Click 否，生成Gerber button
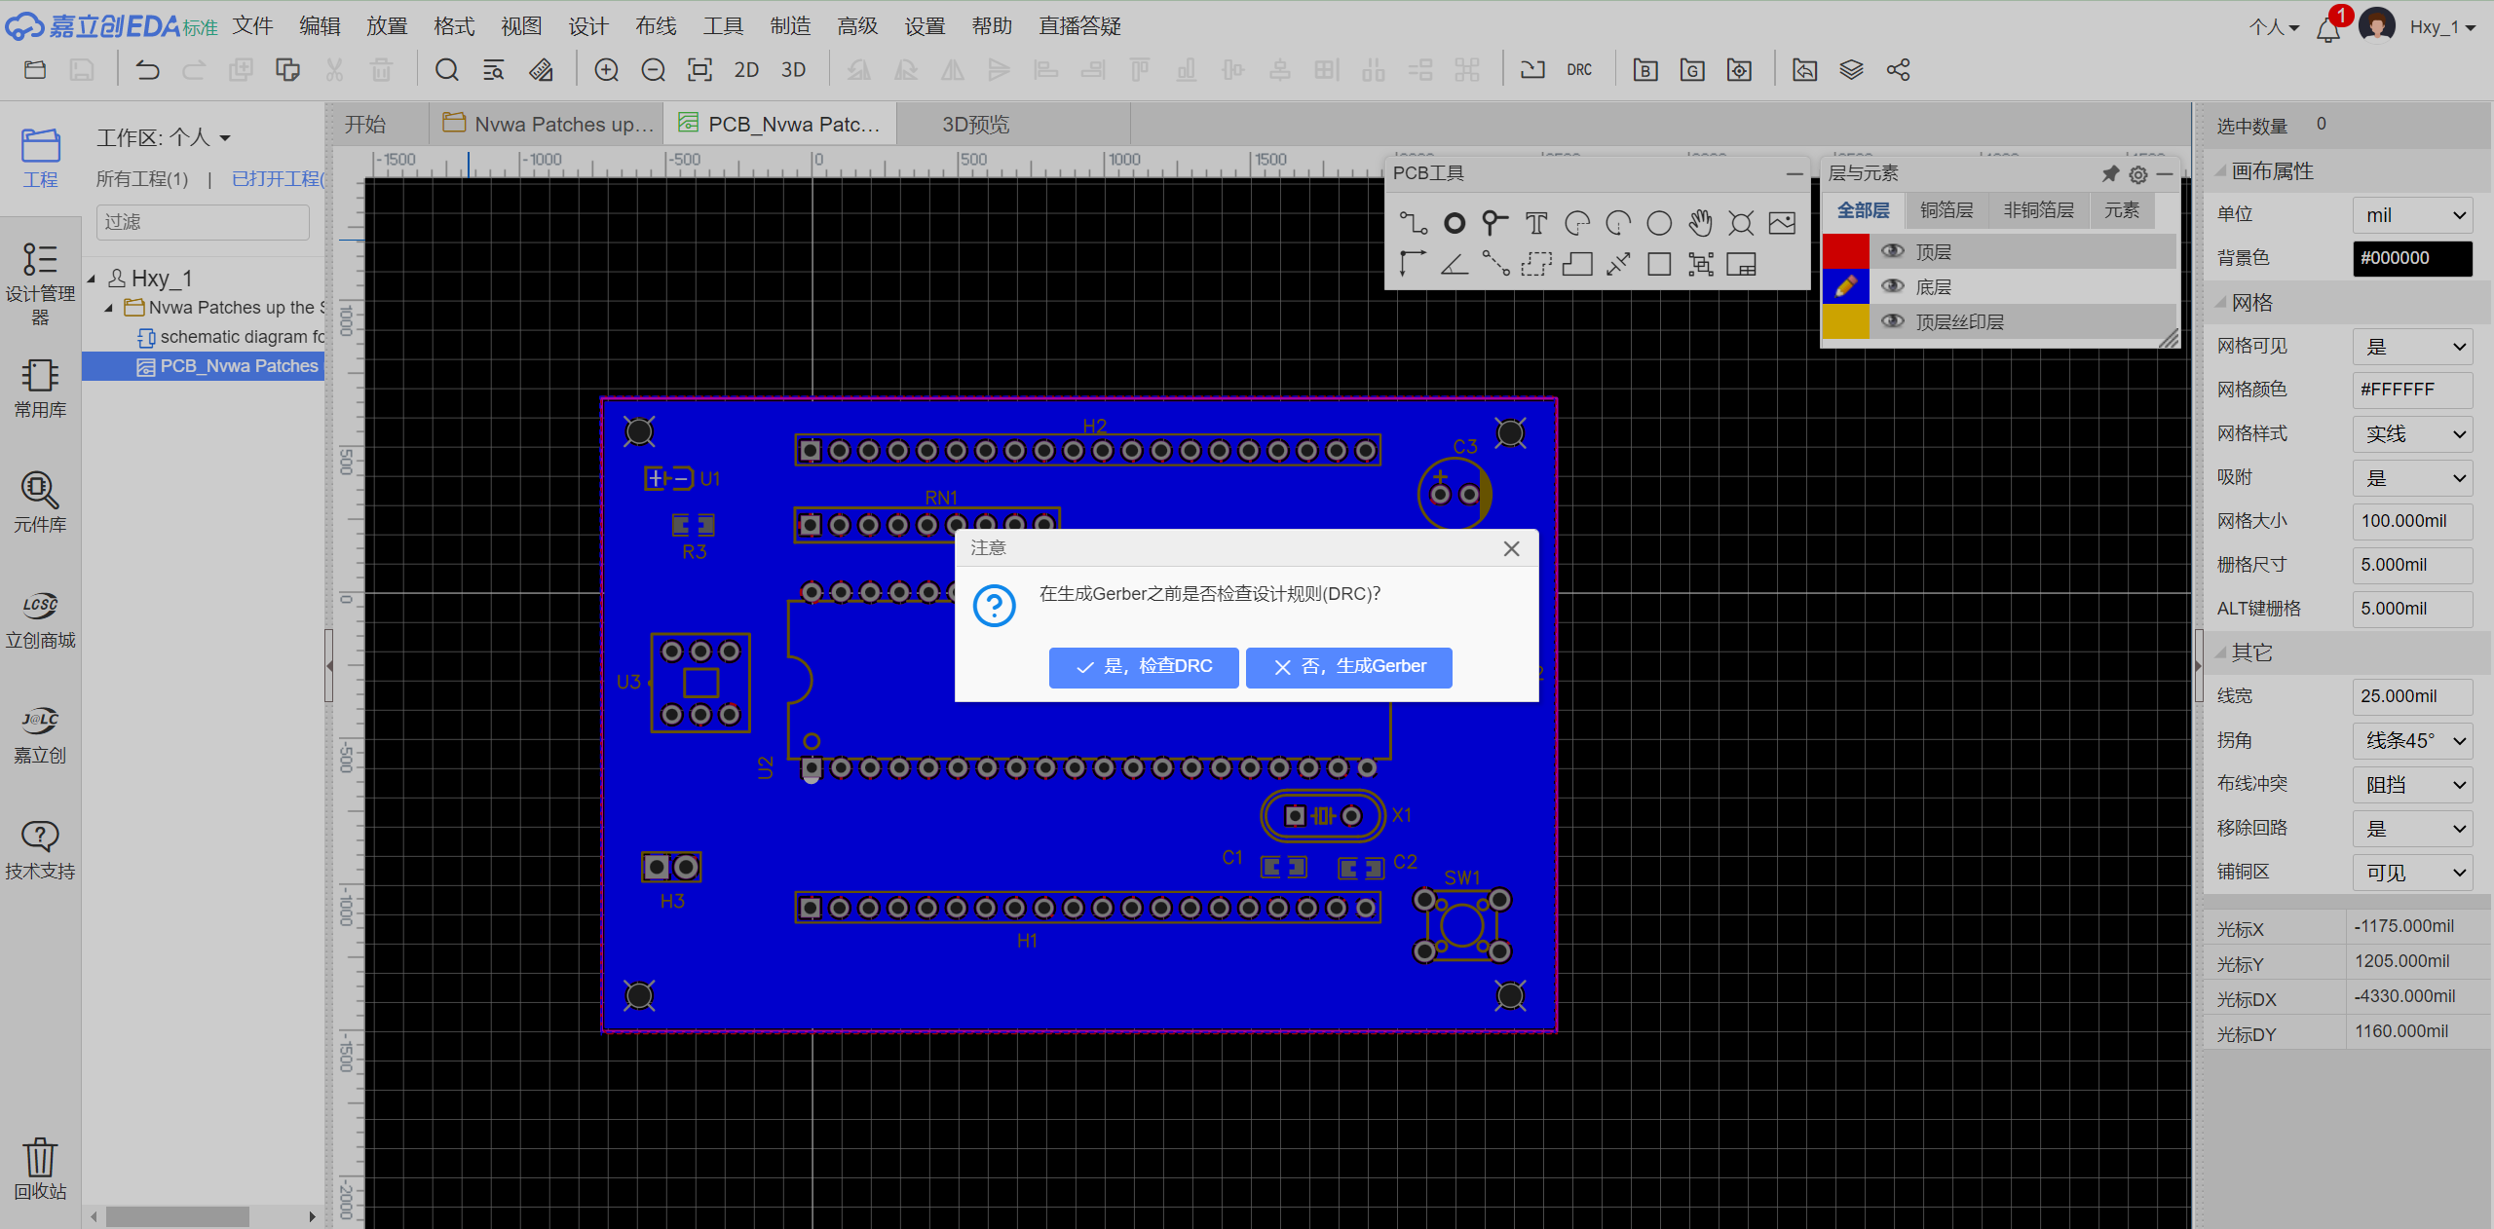The height and width of the screenshot is (1229, 2494). pyautogui.click(x=1348, y=667)
